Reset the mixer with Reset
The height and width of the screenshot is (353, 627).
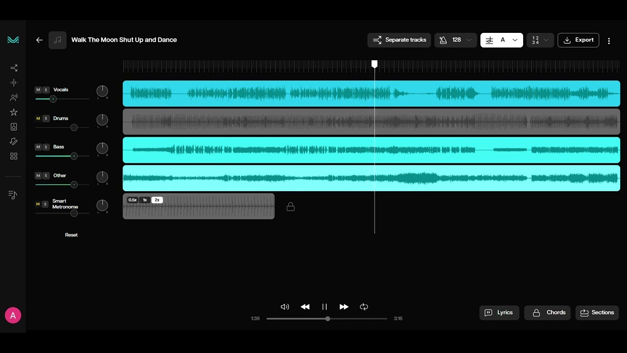pos(72,235)
